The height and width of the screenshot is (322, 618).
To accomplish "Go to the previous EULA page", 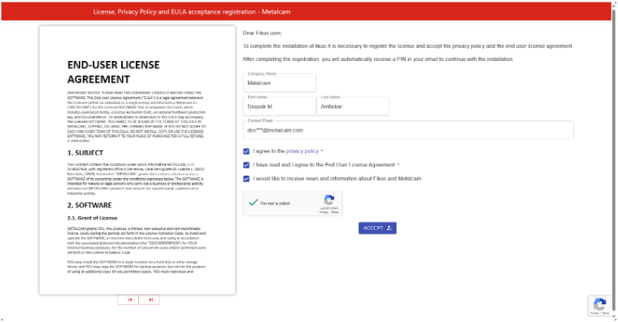I will 128,299.
